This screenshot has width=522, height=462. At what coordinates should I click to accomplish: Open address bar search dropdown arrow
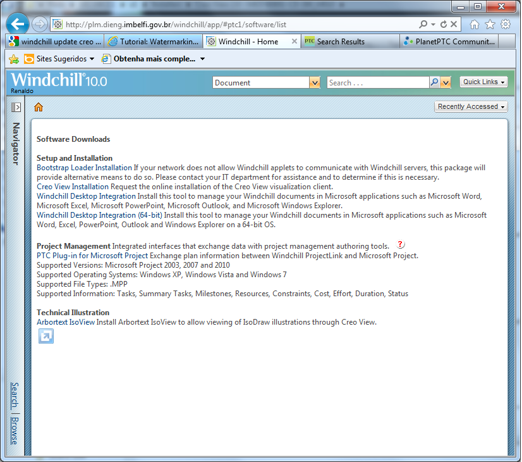(x=433, y=24)
